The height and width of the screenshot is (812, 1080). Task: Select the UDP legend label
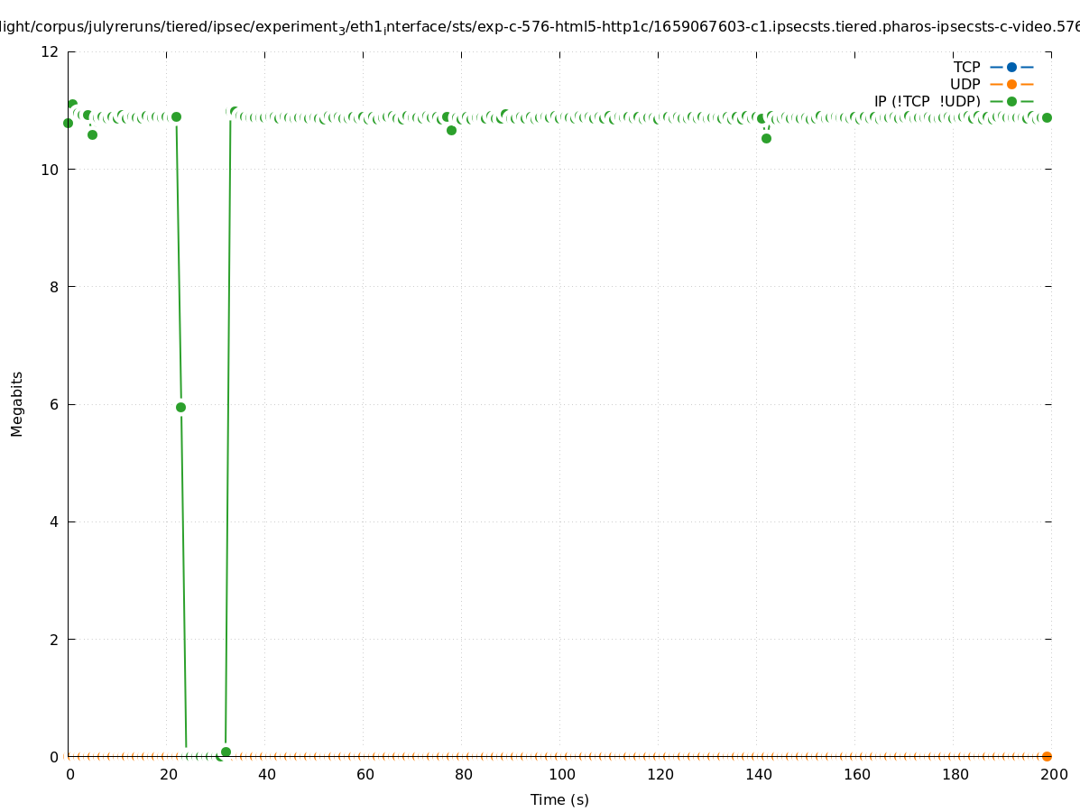coord(965,84)
